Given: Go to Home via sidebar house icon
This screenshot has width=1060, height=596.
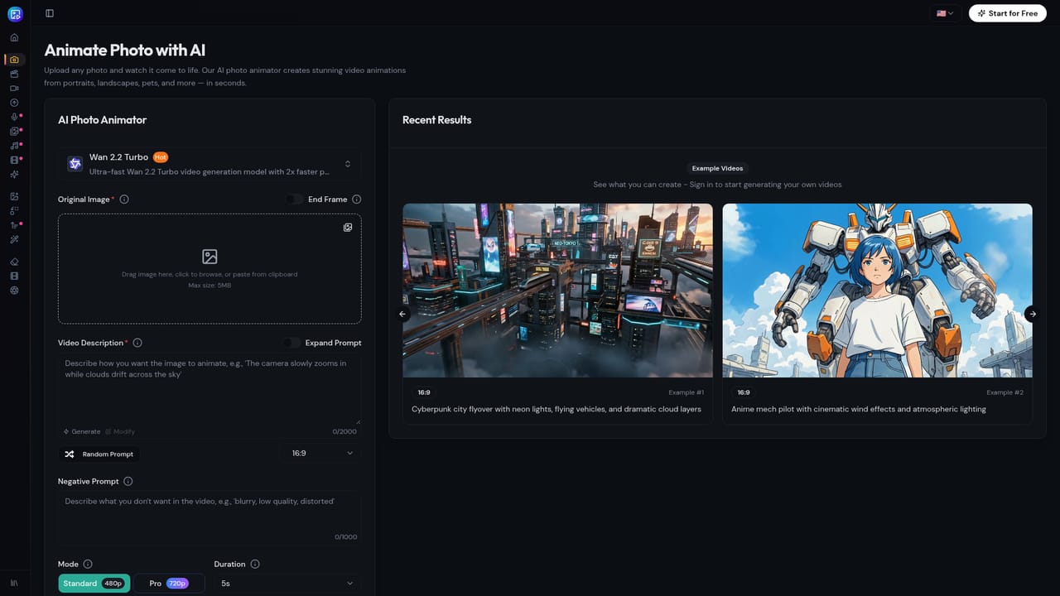Looking at the screenshot, I should [14, 37].
